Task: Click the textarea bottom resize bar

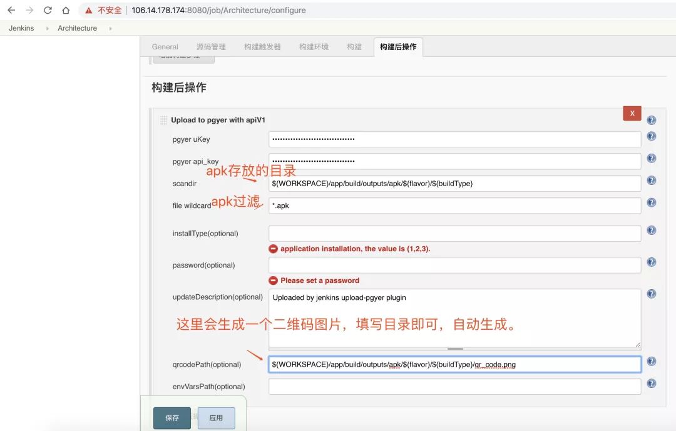Action: [x=455, y=349]
